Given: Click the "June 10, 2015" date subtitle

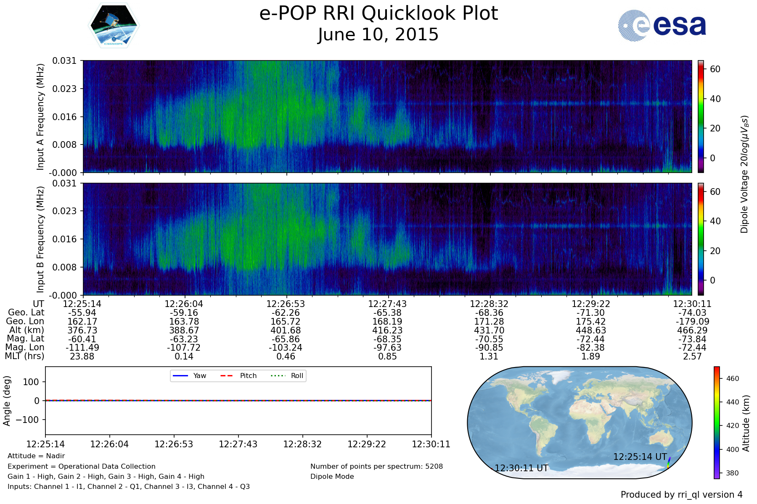Looking at the screenshot, I should tap(378, 34).
